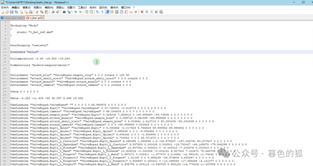Open the 编码(N) menu

(x=49, y=8)
